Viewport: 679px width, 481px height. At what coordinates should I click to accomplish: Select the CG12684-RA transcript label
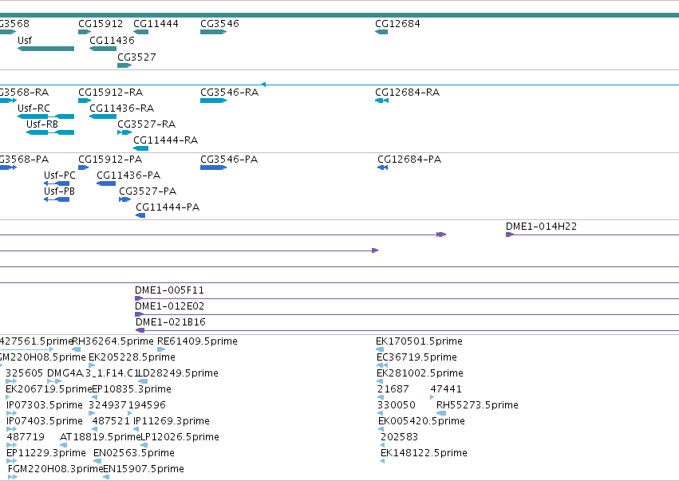(407, 93)
